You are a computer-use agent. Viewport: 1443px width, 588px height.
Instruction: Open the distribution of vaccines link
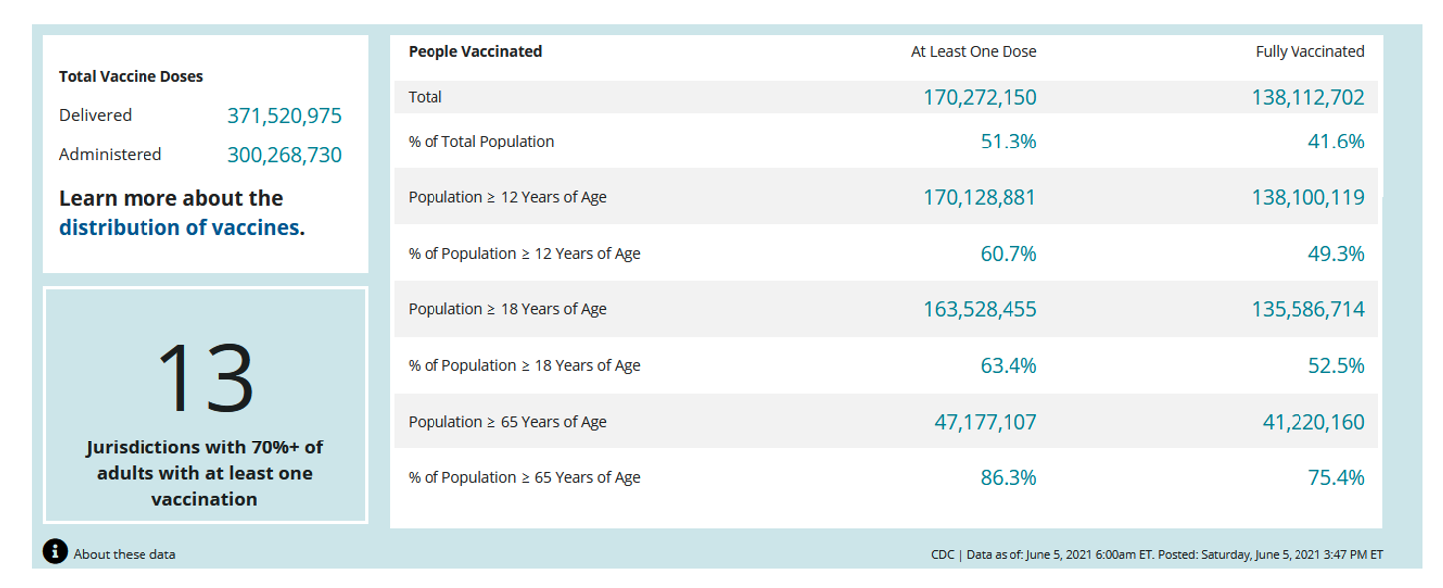(x=181, y=227)
